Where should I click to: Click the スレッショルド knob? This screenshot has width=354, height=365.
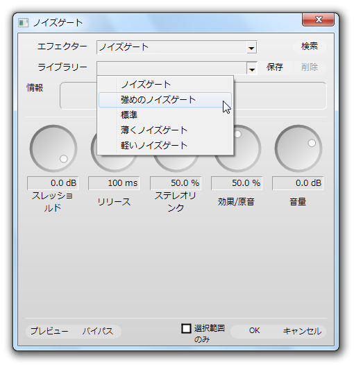click(x=53, y=148)
